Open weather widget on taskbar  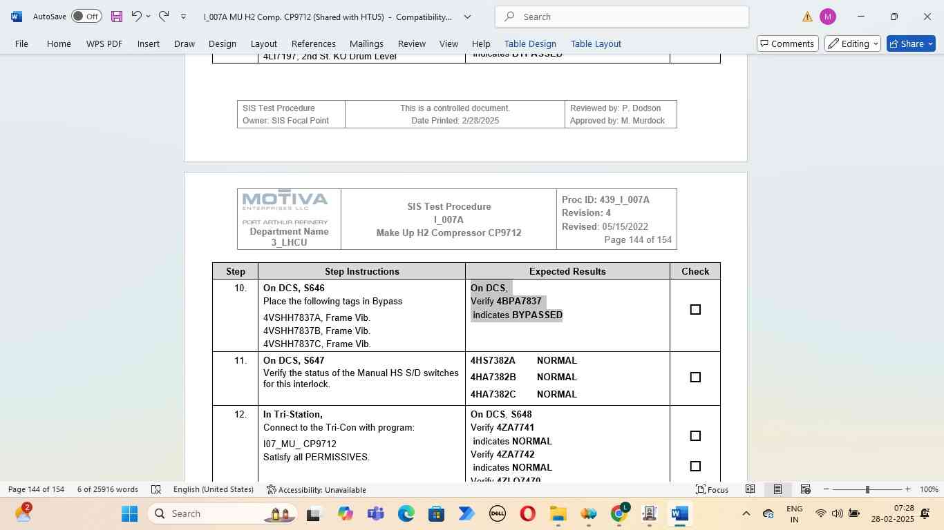(22, 513)
